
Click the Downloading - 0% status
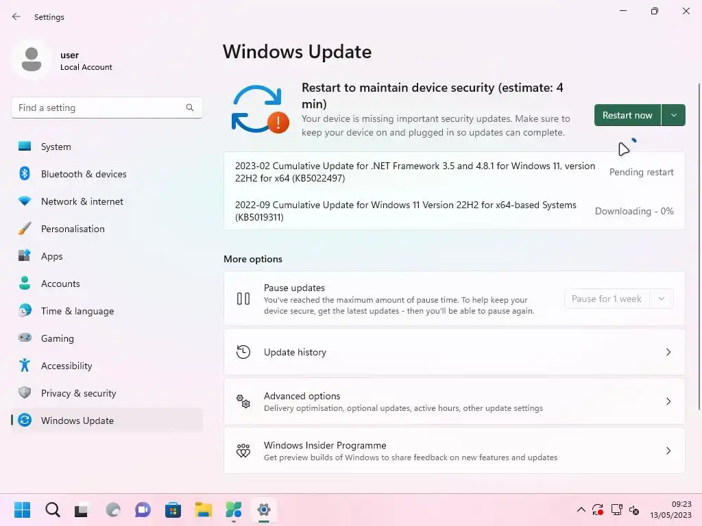[x=634, y=211]
